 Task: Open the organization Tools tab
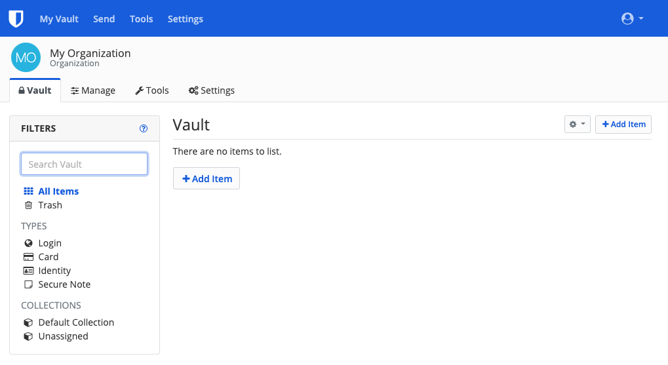(x=152, y=90)
